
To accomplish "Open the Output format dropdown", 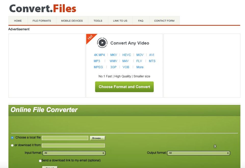I will pyautogui.click(x=199, y=153).
